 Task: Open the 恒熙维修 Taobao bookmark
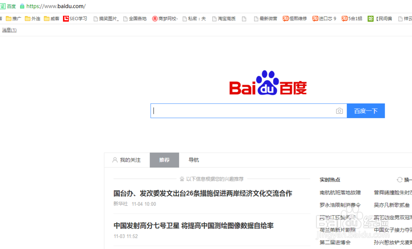295,19
